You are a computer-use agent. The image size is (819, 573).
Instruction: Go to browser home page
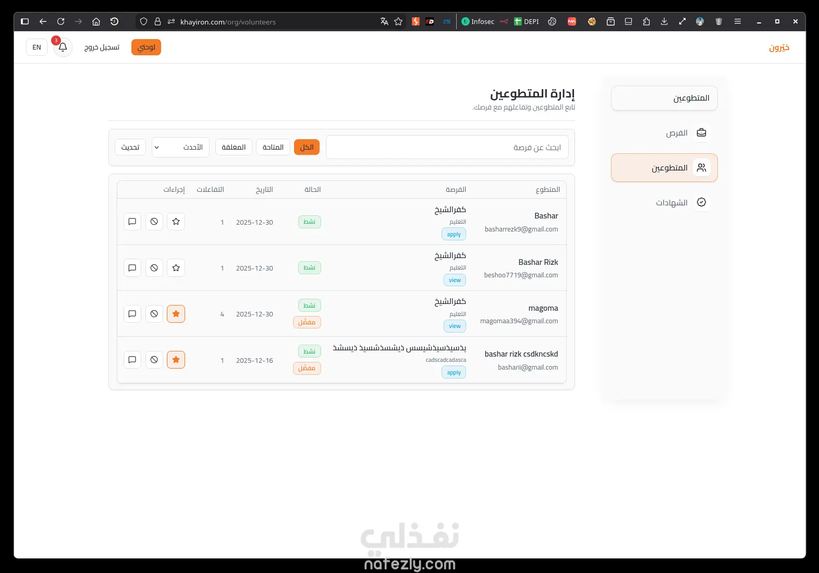point(96,21)
